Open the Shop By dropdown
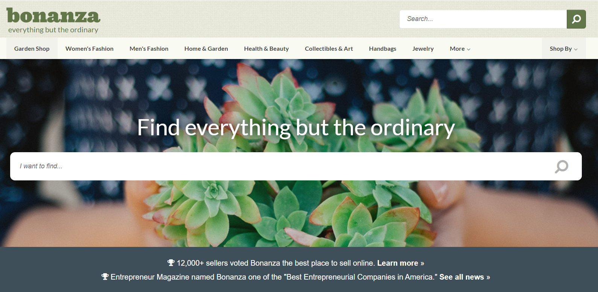 (563, 48)
